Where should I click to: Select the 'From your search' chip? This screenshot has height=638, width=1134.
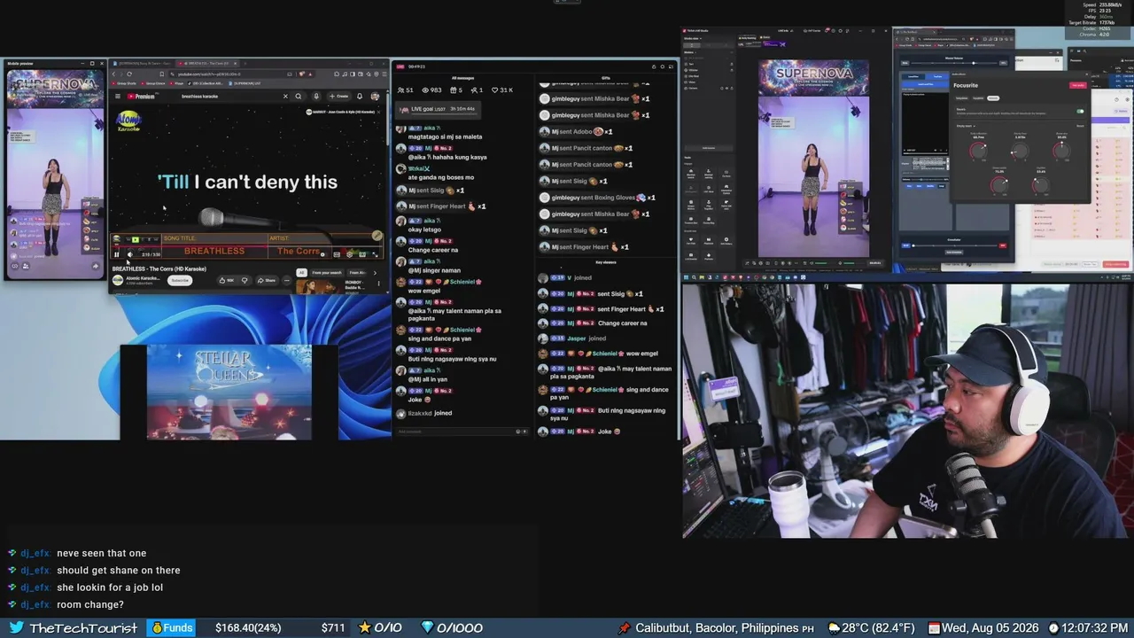tap(326, 273)
